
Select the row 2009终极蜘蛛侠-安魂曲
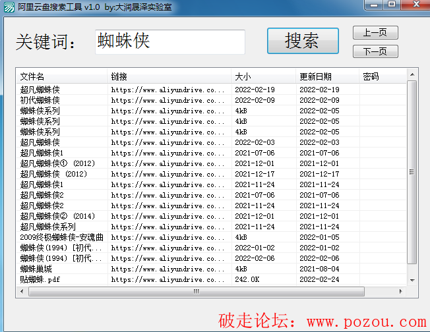coord(212,237)
